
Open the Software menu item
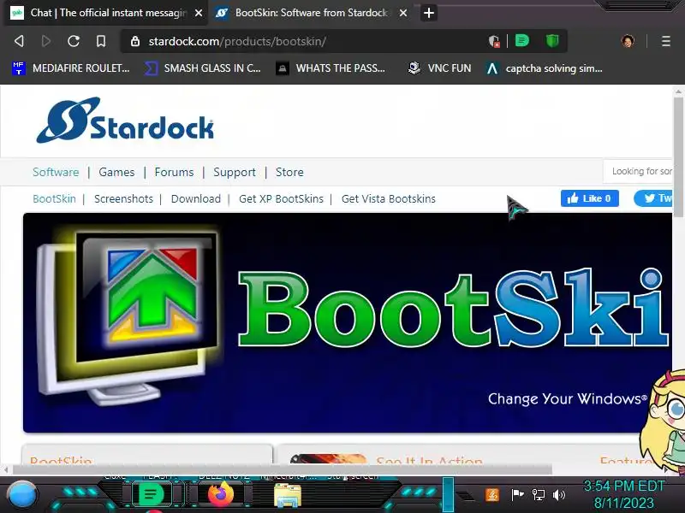[x=56, y=172]
